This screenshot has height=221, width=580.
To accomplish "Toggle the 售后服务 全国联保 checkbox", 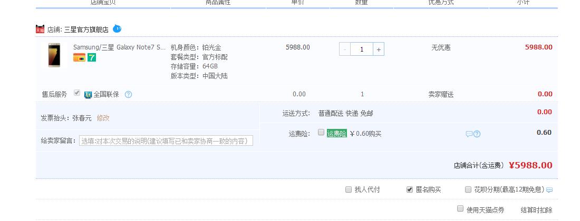I will 76,93.
